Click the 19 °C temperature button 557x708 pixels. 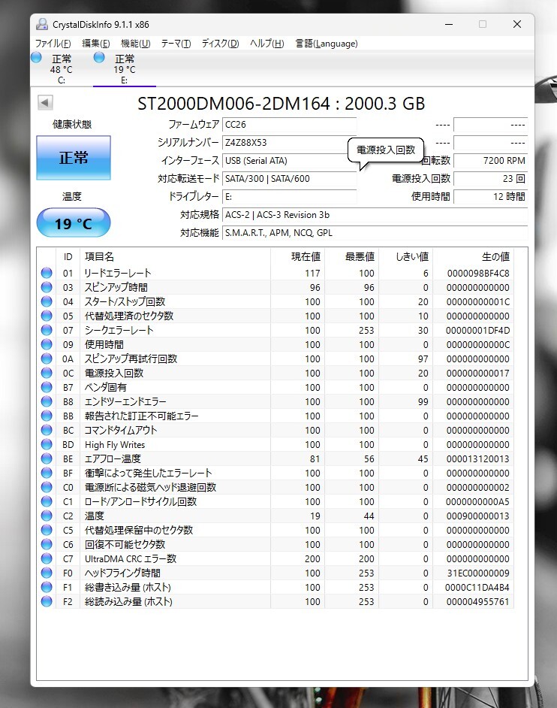74,222
